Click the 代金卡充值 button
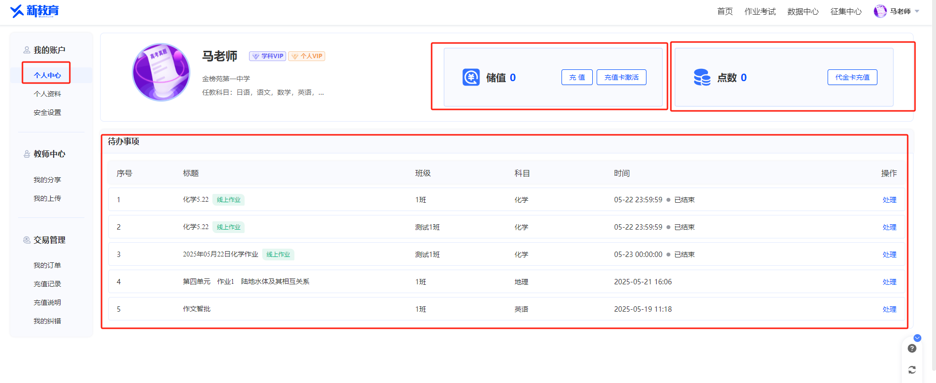936x383 pixels. (x=853, y=77)
